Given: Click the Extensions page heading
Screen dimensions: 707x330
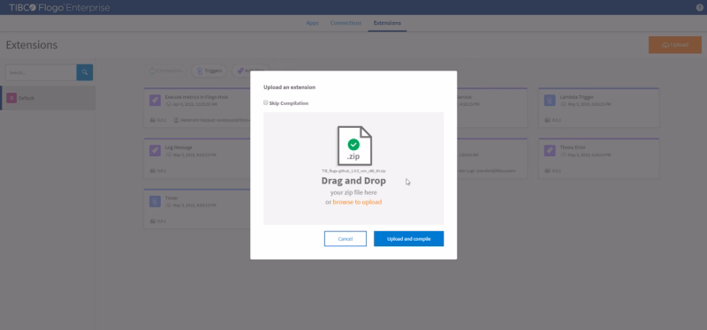Looking at the screenshot, I should pos(32,45).
